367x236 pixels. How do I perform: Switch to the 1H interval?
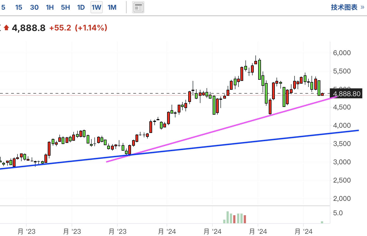pos(50,7)
